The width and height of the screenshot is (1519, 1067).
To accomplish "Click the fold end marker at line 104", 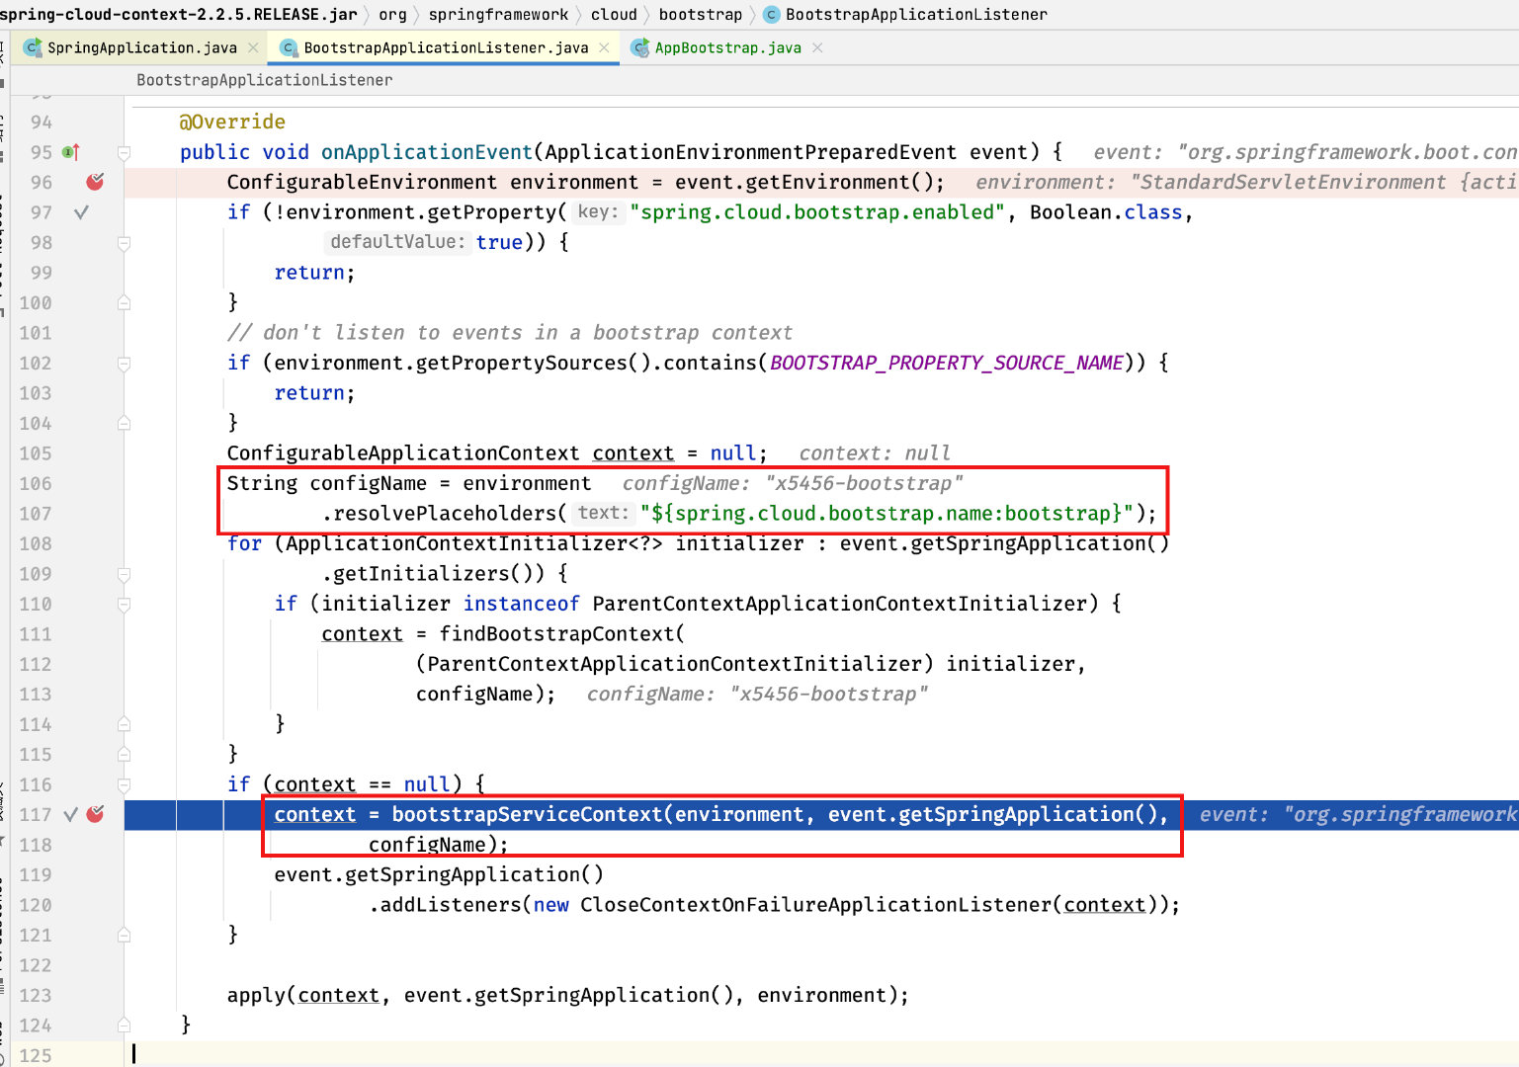I will 124,423.
